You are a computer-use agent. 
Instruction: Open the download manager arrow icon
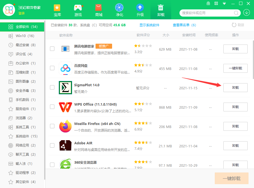[x=247, y=13]
